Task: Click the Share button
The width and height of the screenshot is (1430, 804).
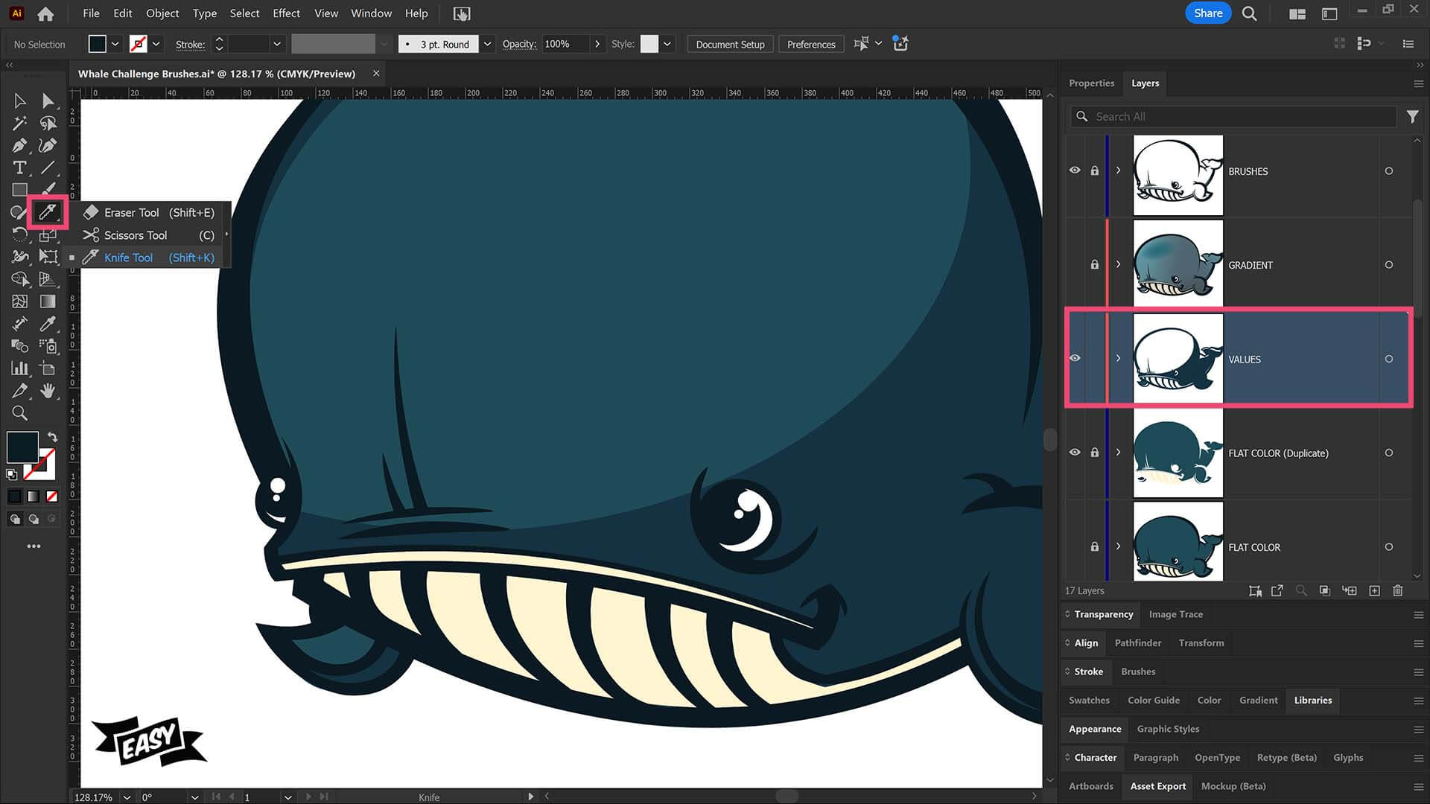Action: tap(1208, 13)
